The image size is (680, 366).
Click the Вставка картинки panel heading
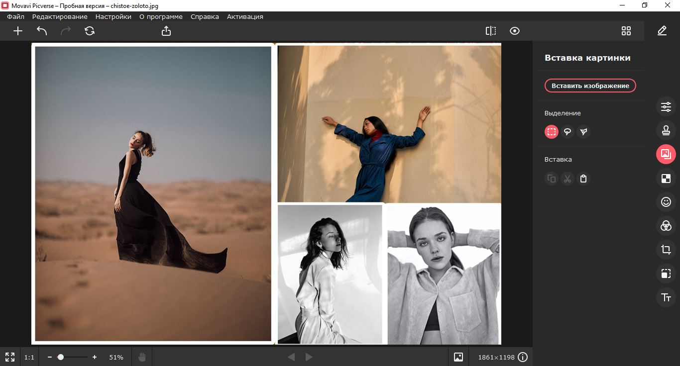pos(587,58)
